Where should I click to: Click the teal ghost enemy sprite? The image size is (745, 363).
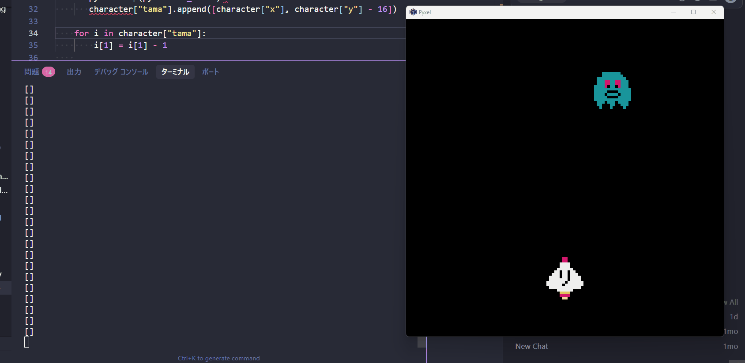(x=612, y=90)
